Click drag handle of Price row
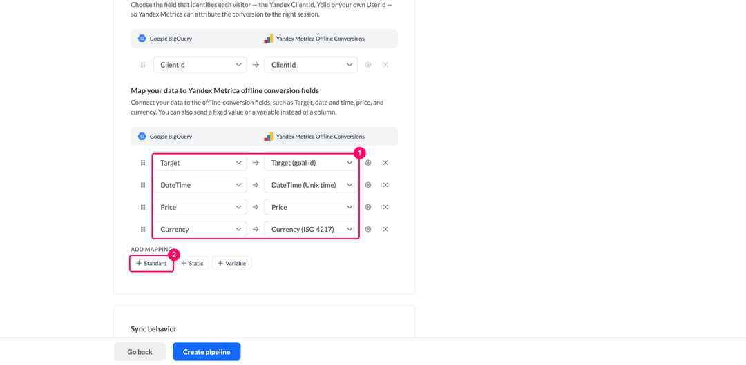Viewport: 746px width, 365px height. 143,207
